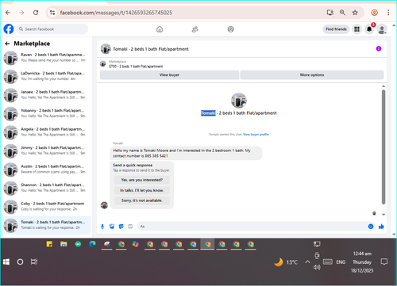Choose a sticker from composer toolbar

pyautogui.click(x=121, y=227)
